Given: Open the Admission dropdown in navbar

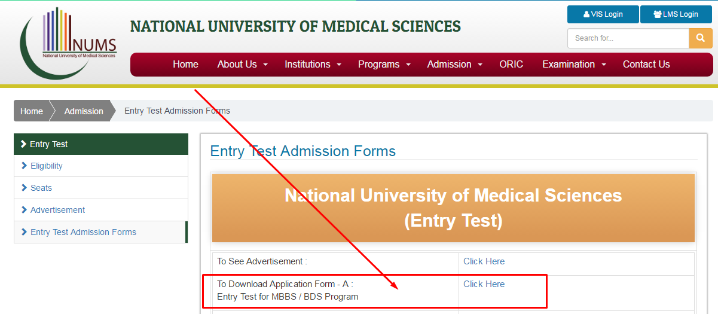Looking at the screenshot, I should pyautogui.click(x=454, y=65).
